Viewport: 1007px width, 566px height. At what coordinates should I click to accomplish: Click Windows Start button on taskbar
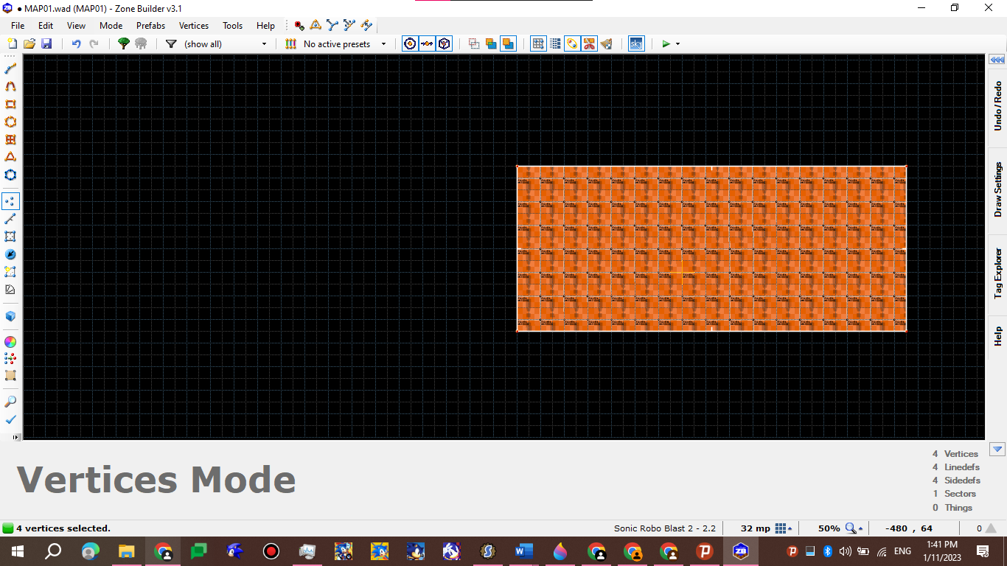coord(17,551)
